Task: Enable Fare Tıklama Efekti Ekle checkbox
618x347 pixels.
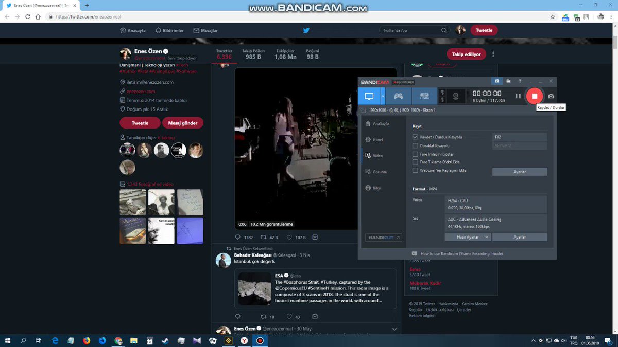Action: 415,162
